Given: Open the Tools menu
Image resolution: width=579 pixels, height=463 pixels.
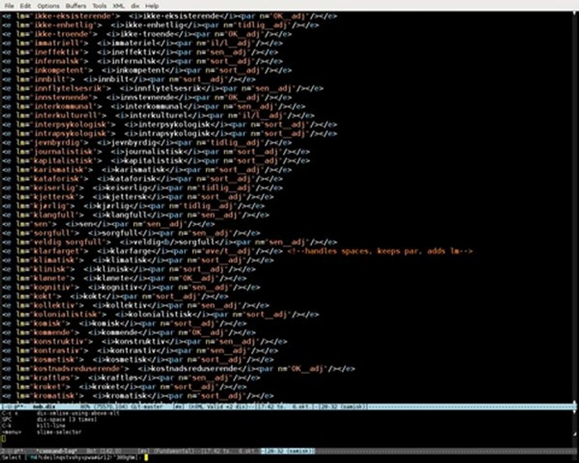Looking at the screenshot, I should click(x=99, y=6).
